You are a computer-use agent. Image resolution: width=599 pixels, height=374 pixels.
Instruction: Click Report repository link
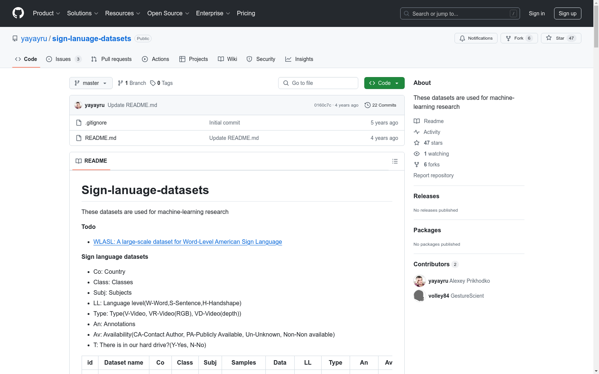tap(434, 175)
